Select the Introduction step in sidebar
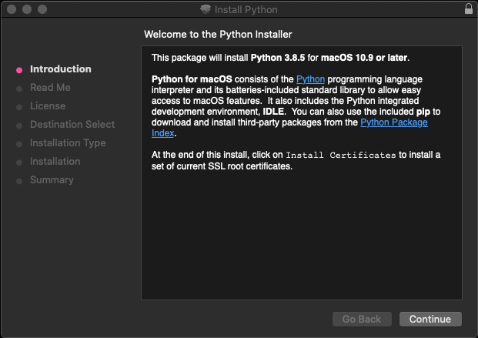The height and width of the screenshot is (338, 478). pyautogui.click(x=61, y=69)
